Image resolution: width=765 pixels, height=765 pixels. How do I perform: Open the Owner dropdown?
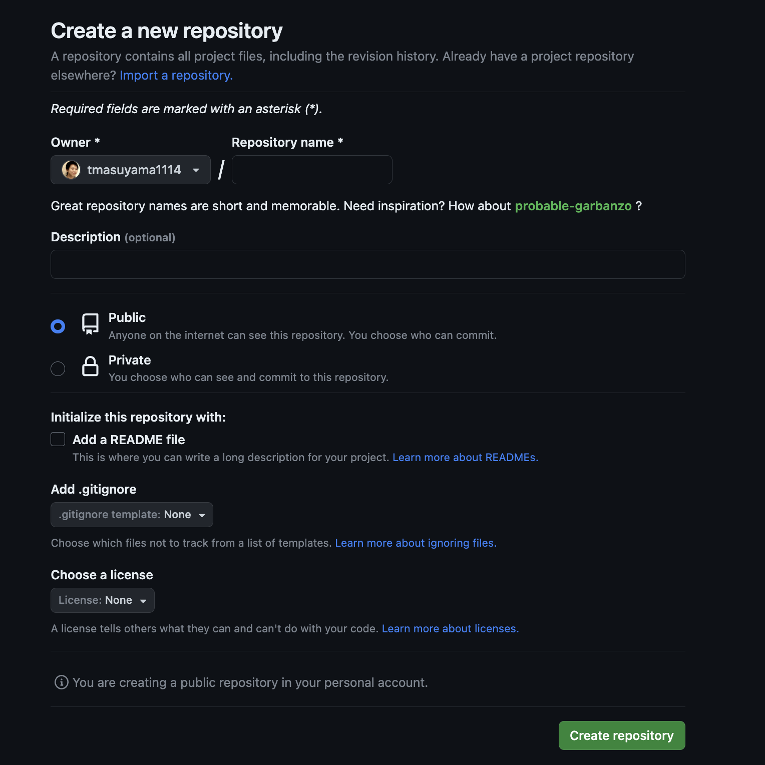(x=130, y=170)
